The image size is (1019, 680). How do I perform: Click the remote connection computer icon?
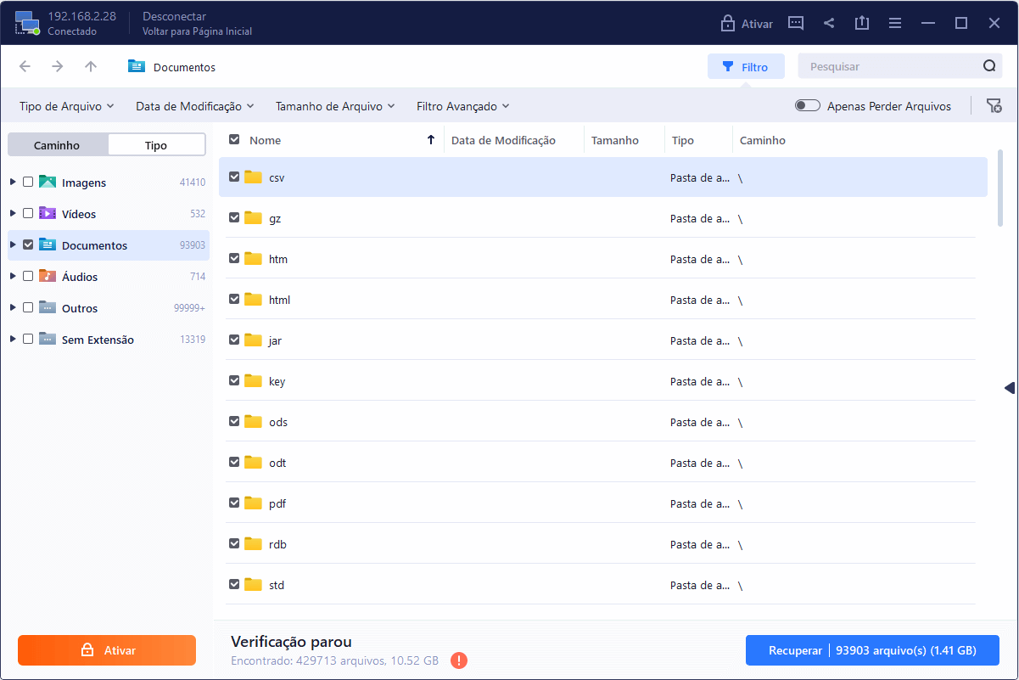coord(27,23)
